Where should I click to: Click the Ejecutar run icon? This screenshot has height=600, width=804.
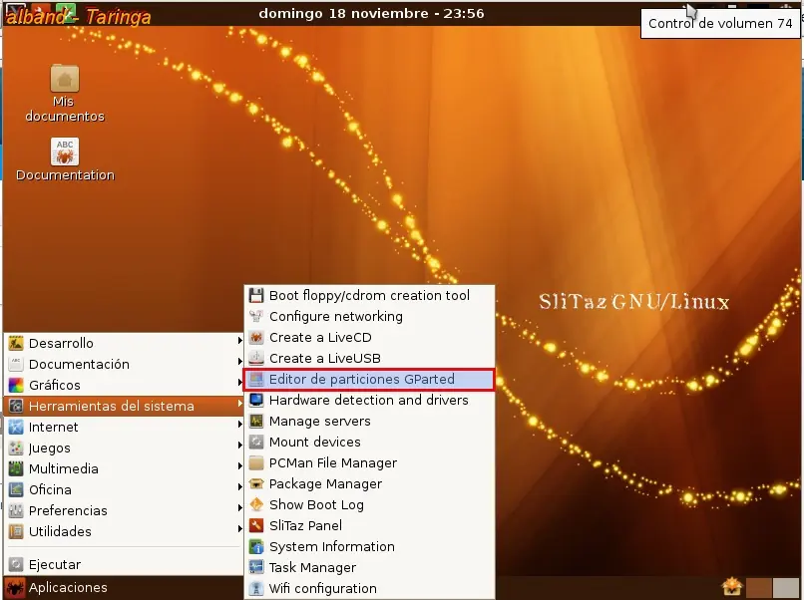point(16,565)
